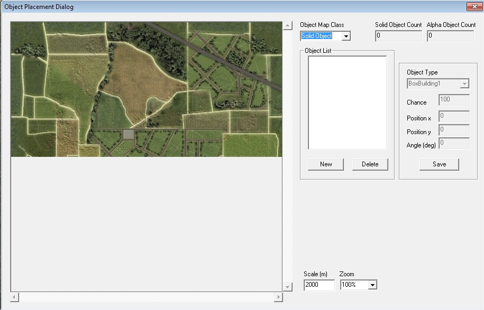This screenshot has width=484, height=310.
Task: Click the Position x field
Action: [454, 116]
